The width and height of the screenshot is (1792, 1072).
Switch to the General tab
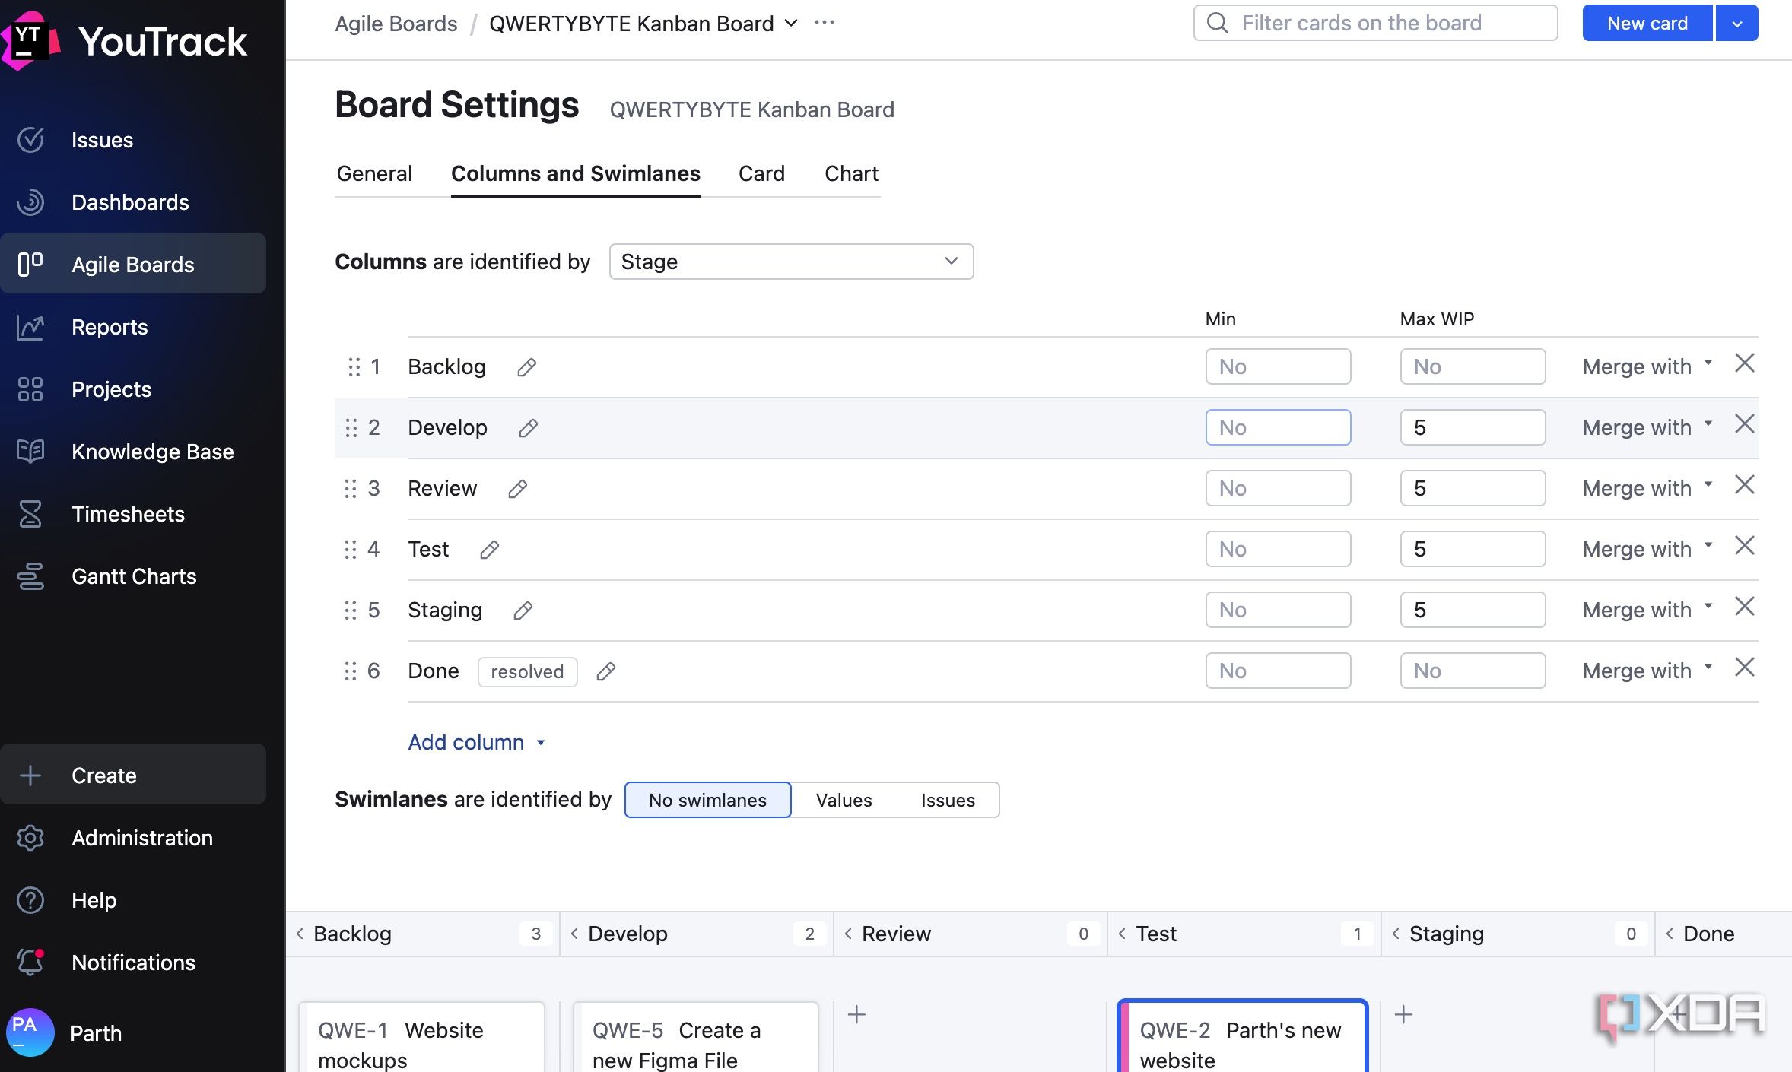374,173
